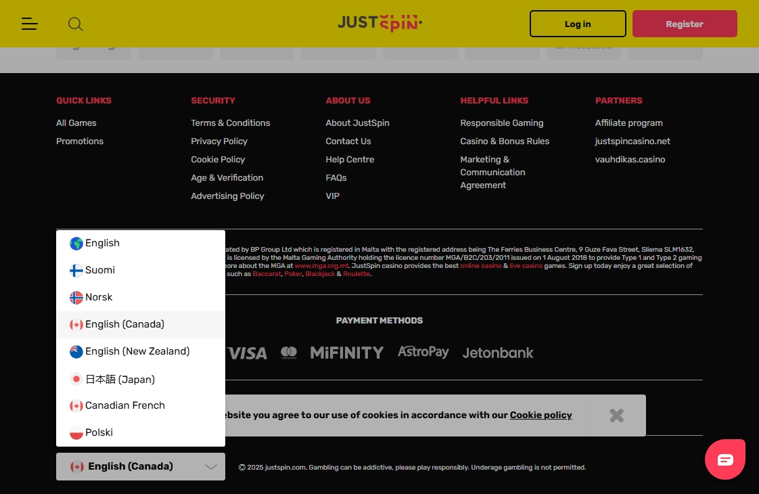The height and width of the screenshot is (494, 759).
Task: Visit the www.mga.org.mt link
Action: [x=322, y=266]
